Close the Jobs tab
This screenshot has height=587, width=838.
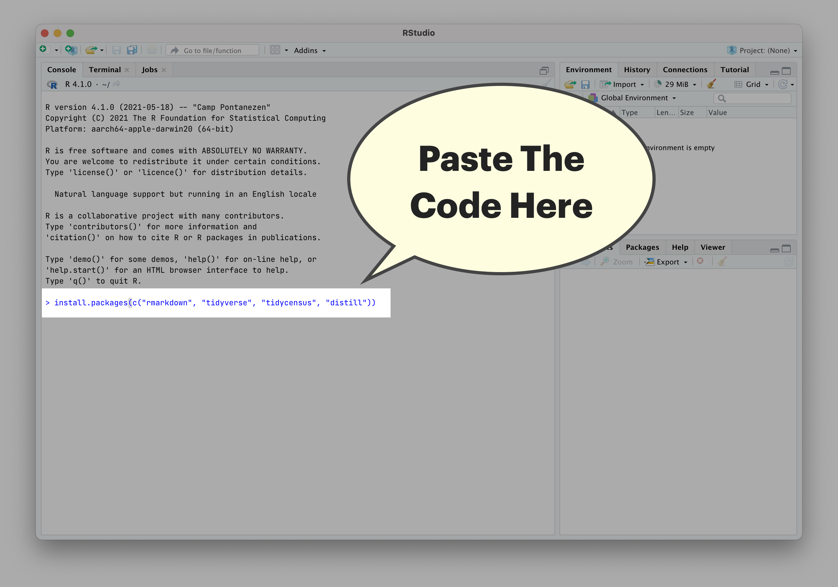click(x=164, y=70)
